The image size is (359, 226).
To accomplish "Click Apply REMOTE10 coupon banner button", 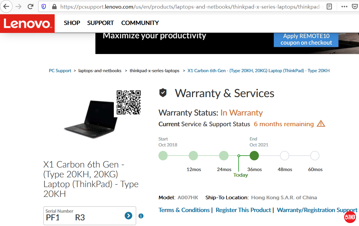I will pyautogui.click(x=306, y=39).
